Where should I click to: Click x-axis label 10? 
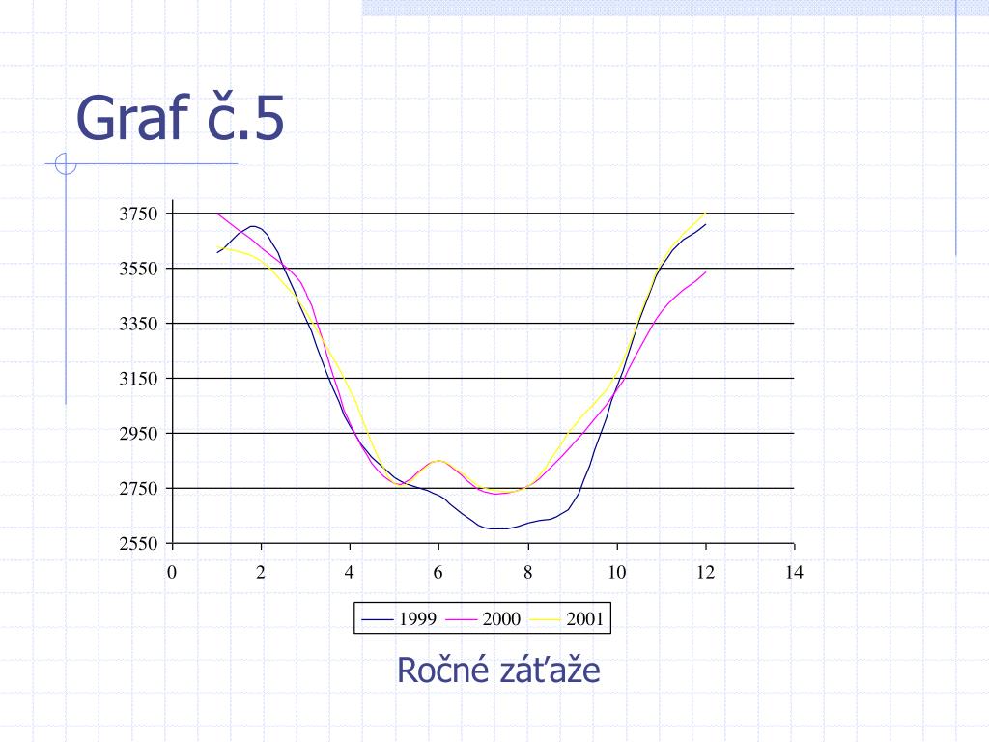(x=616, y=572)
